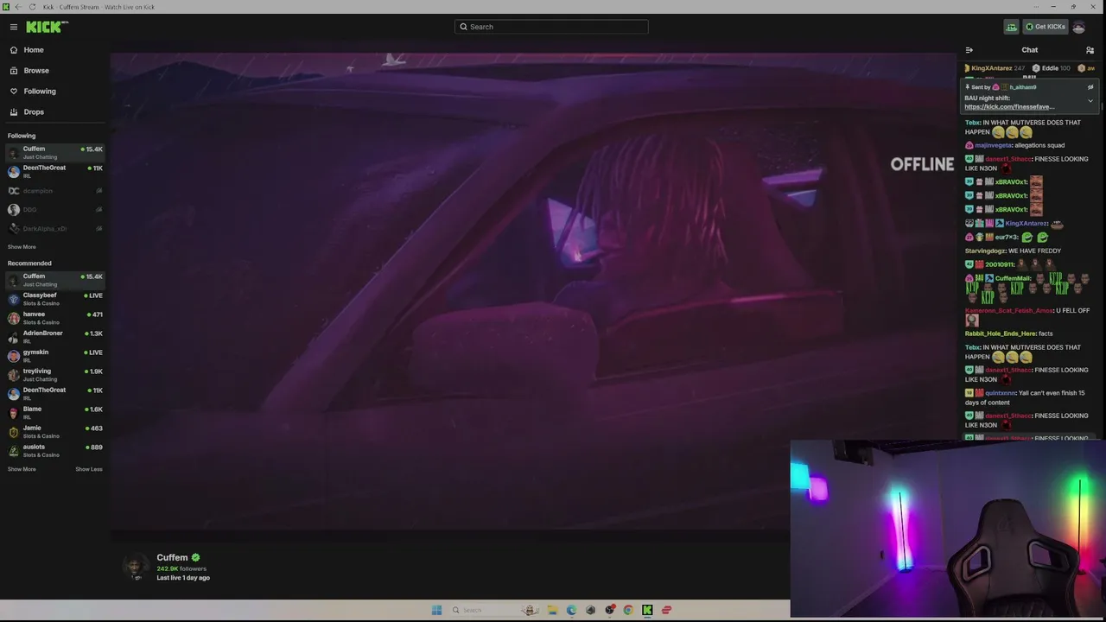Image resolution: width=1106 pixels, height=622 pixels.
Task: Open AdrienBroner recommended channel
Action: (55, 337)
